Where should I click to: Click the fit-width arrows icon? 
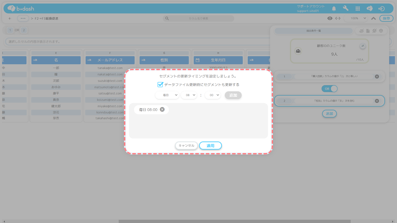click(x=338, y=18)
